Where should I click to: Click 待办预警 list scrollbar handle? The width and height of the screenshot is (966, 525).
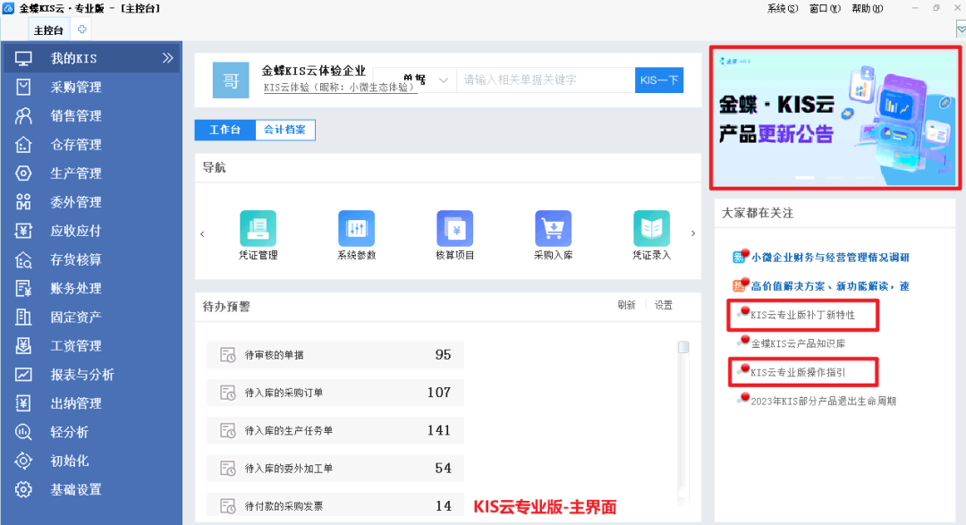click(x=683, y=347)
